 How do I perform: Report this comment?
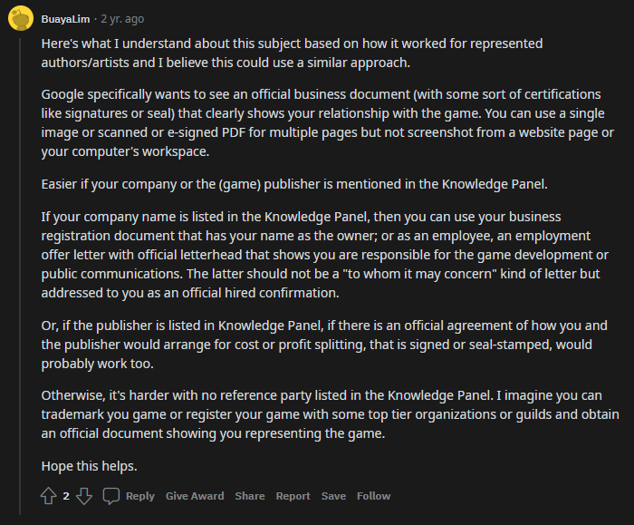[293, 496]
